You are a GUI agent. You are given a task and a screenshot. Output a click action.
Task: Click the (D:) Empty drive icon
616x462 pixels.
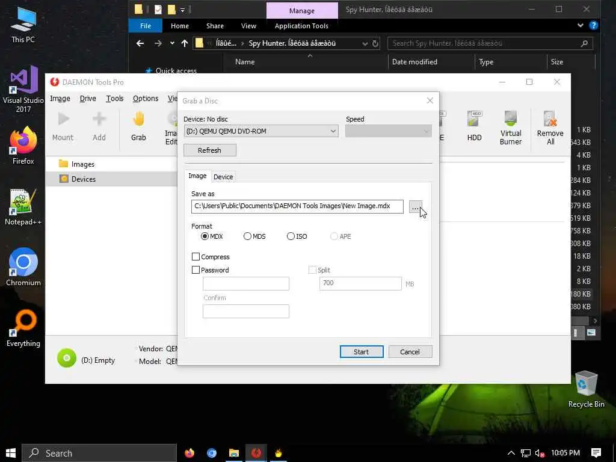[x=67, y=359]
